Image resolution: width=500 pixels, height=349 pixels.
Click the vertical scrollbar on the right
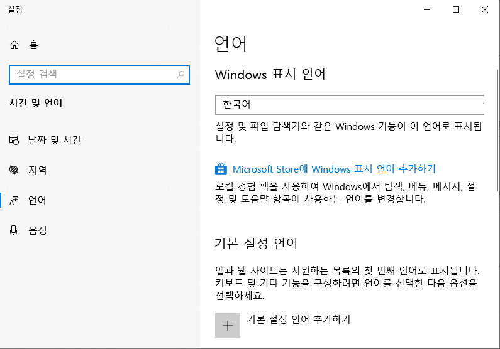(497, 131)
